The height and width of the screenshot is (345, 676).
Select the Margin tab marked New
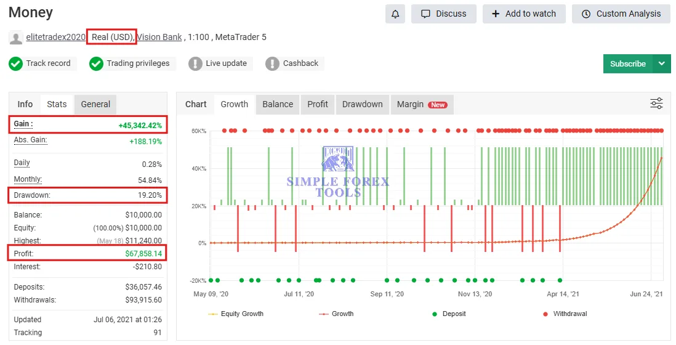coord(422,104)
